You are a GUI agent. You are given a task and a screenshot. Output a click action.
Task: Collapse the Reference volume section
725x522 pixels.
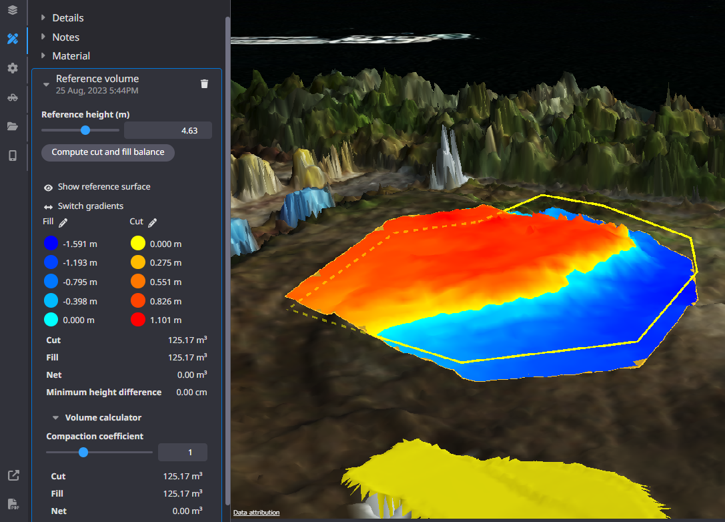[x=46, y=84]
